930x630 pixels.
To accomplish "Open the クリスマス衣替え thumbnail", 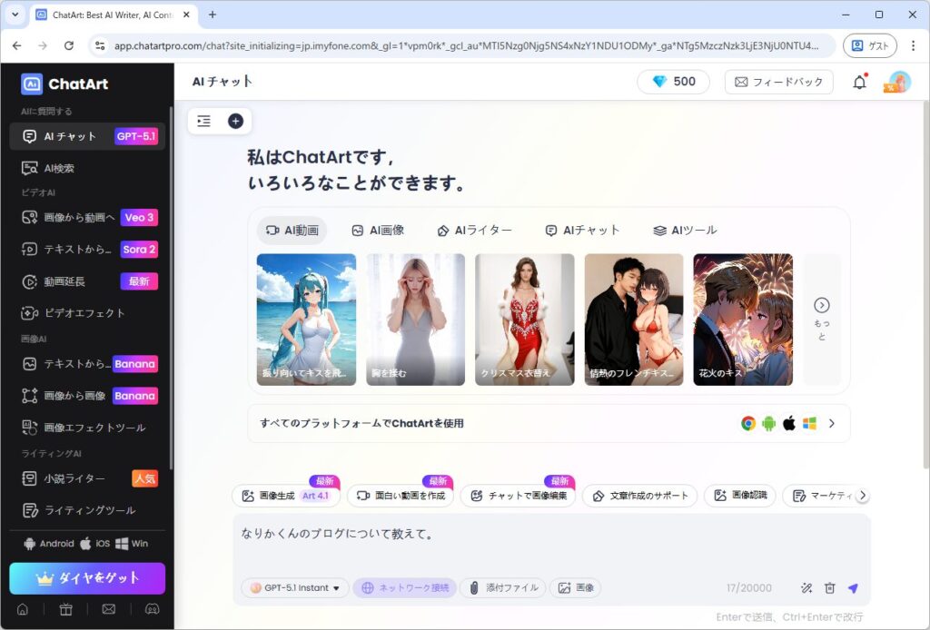I will click(x=524, y=319).
